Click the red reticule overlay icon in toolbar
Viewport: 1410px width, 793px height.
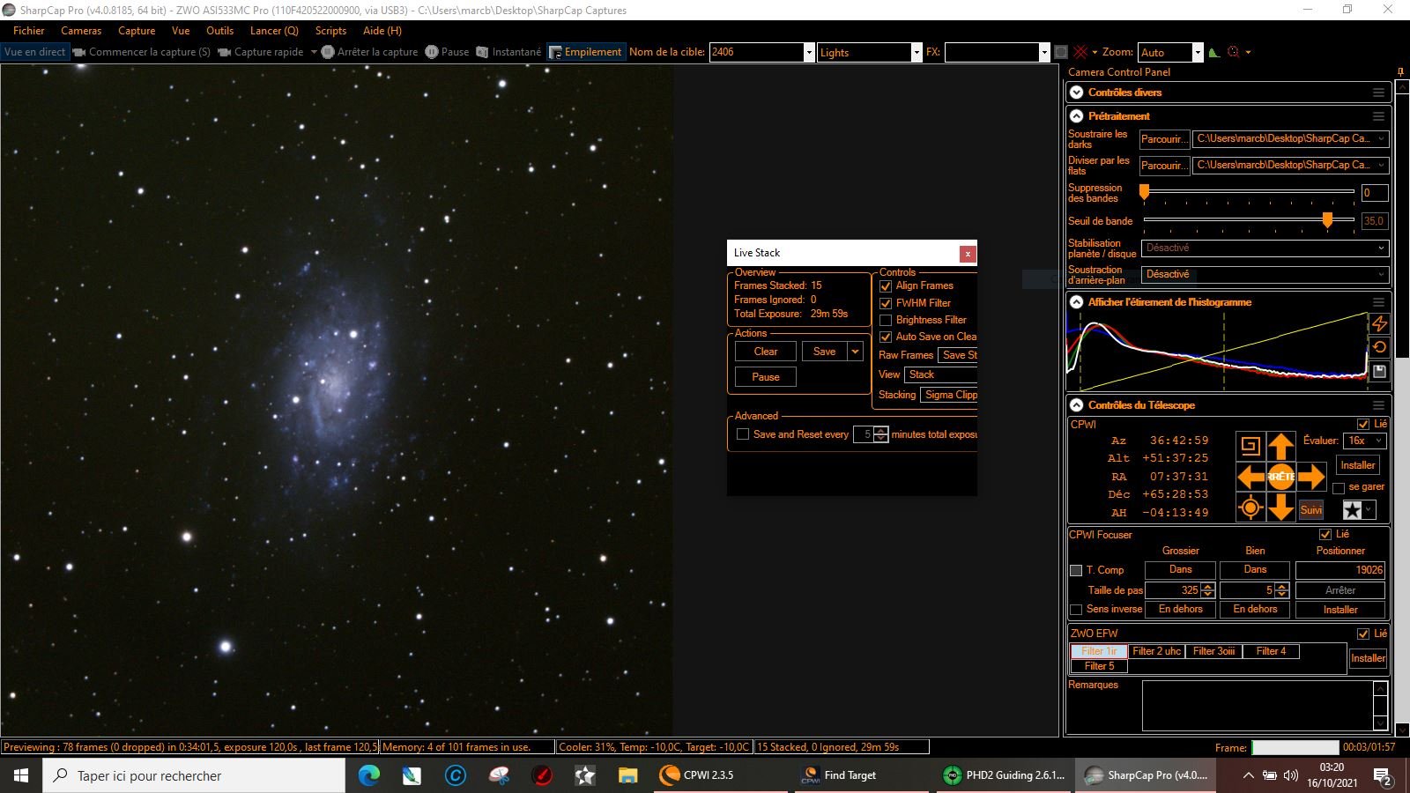(x=1080, y=52)
